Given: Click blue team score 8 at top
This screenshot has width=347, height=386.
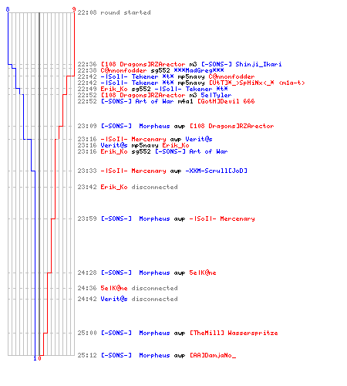Looking at the screenshot, I should (x=8, y=9).
